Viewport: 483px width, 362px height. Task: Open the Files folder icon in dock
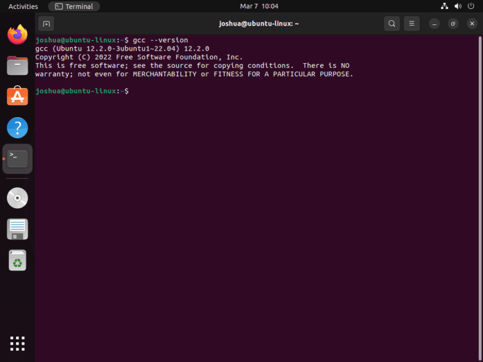tap(17, 65)
